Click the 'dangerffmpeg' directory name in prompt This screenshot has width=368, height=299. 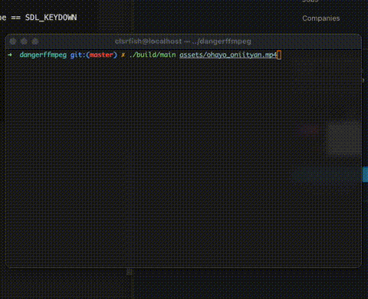point(43,55)
